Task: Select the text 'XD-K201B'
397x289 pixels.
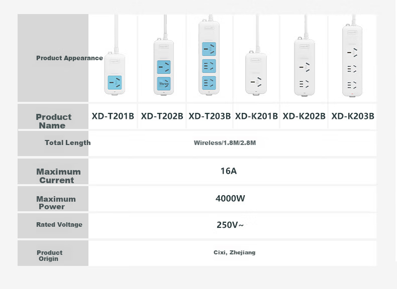Action: tap(256, 116)
